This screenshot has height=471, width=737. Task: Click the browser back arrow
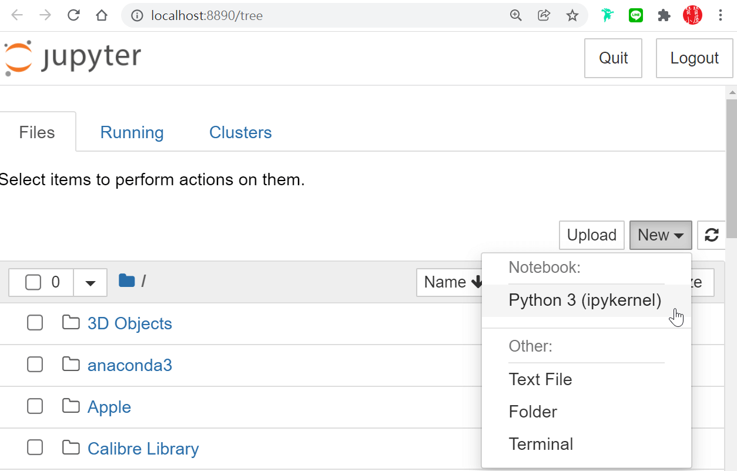(17, 15)
